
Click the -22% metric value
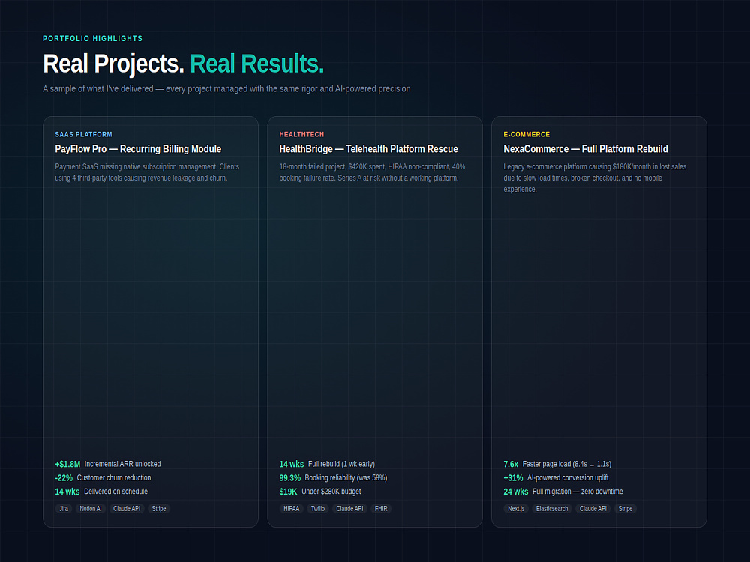click(x=64, y=478)
